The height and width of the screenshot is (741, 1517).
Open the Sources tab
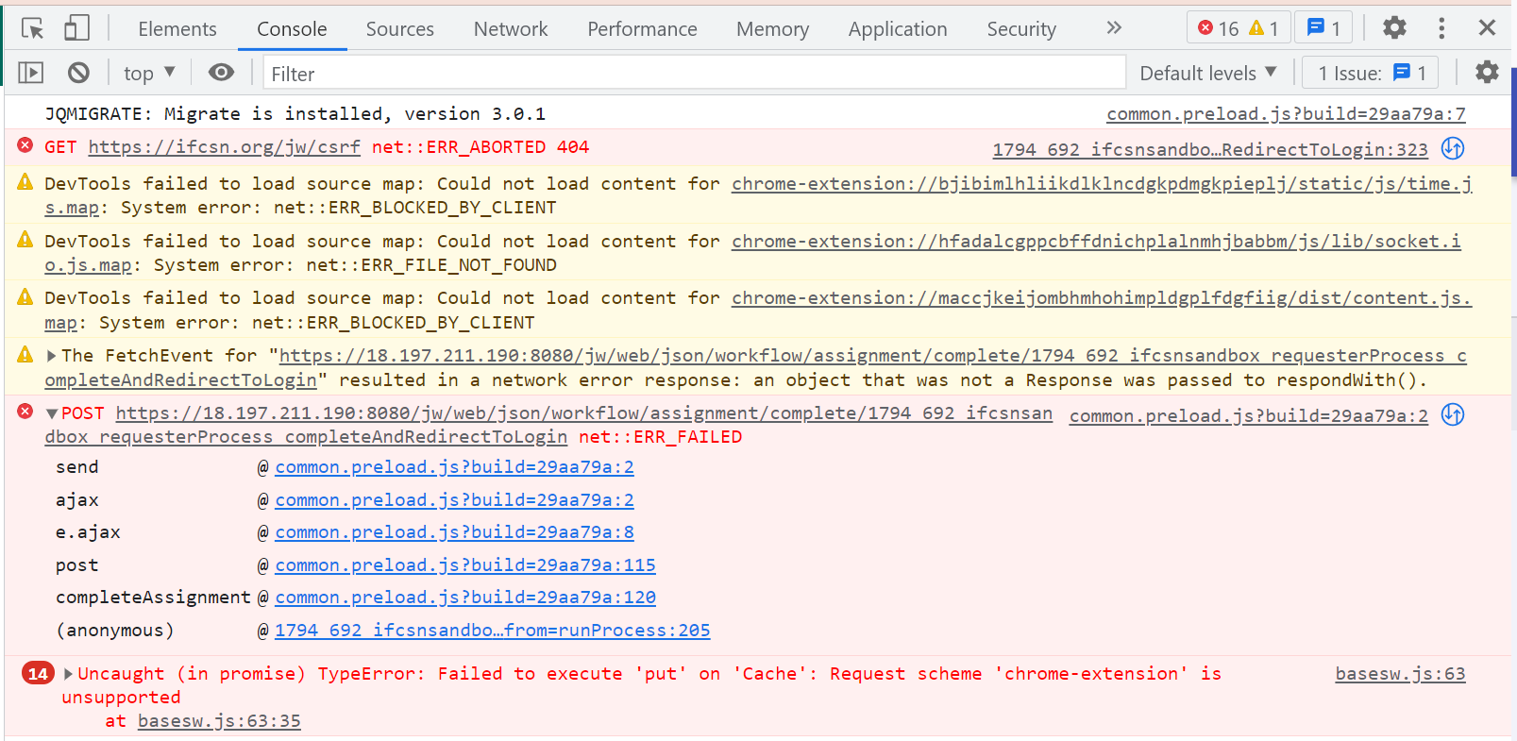coord(400,29)
